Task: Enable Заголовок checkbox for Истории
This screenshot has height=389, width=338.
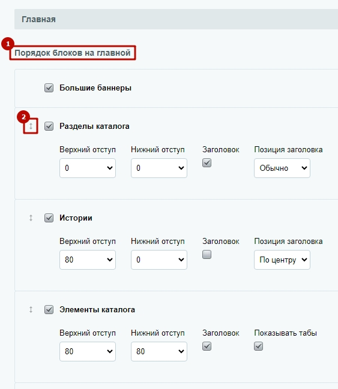Action: coord(207,255)
